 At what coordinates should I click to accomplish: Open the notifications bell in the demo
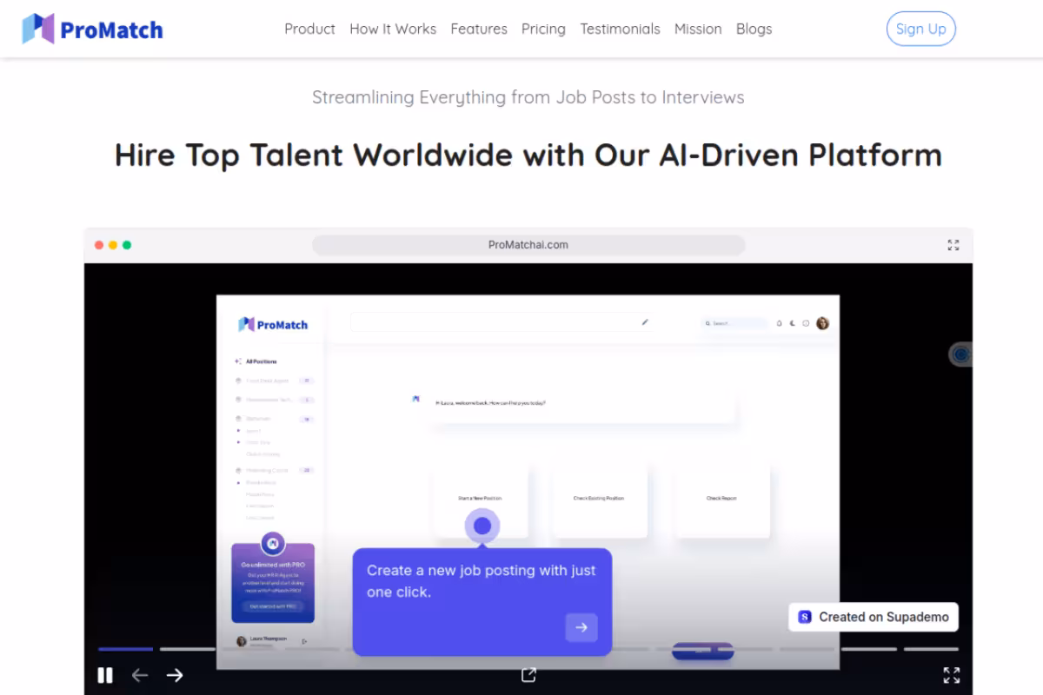click(x=779, y=323)
